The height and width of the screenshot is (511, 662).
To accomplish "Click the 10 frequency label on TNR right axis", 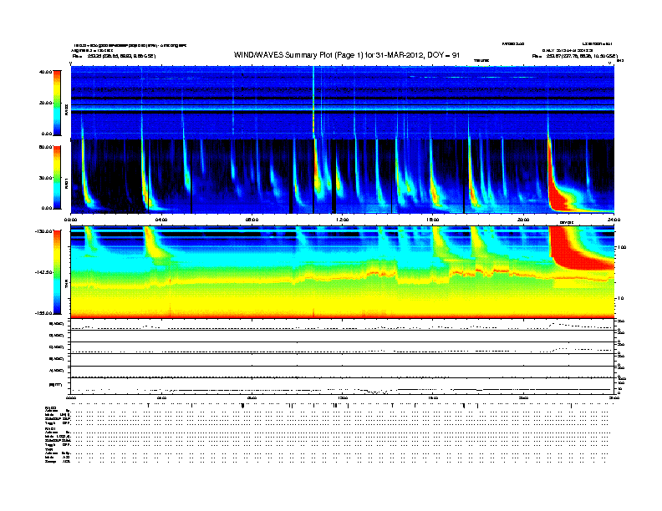I will pos(620,298).
